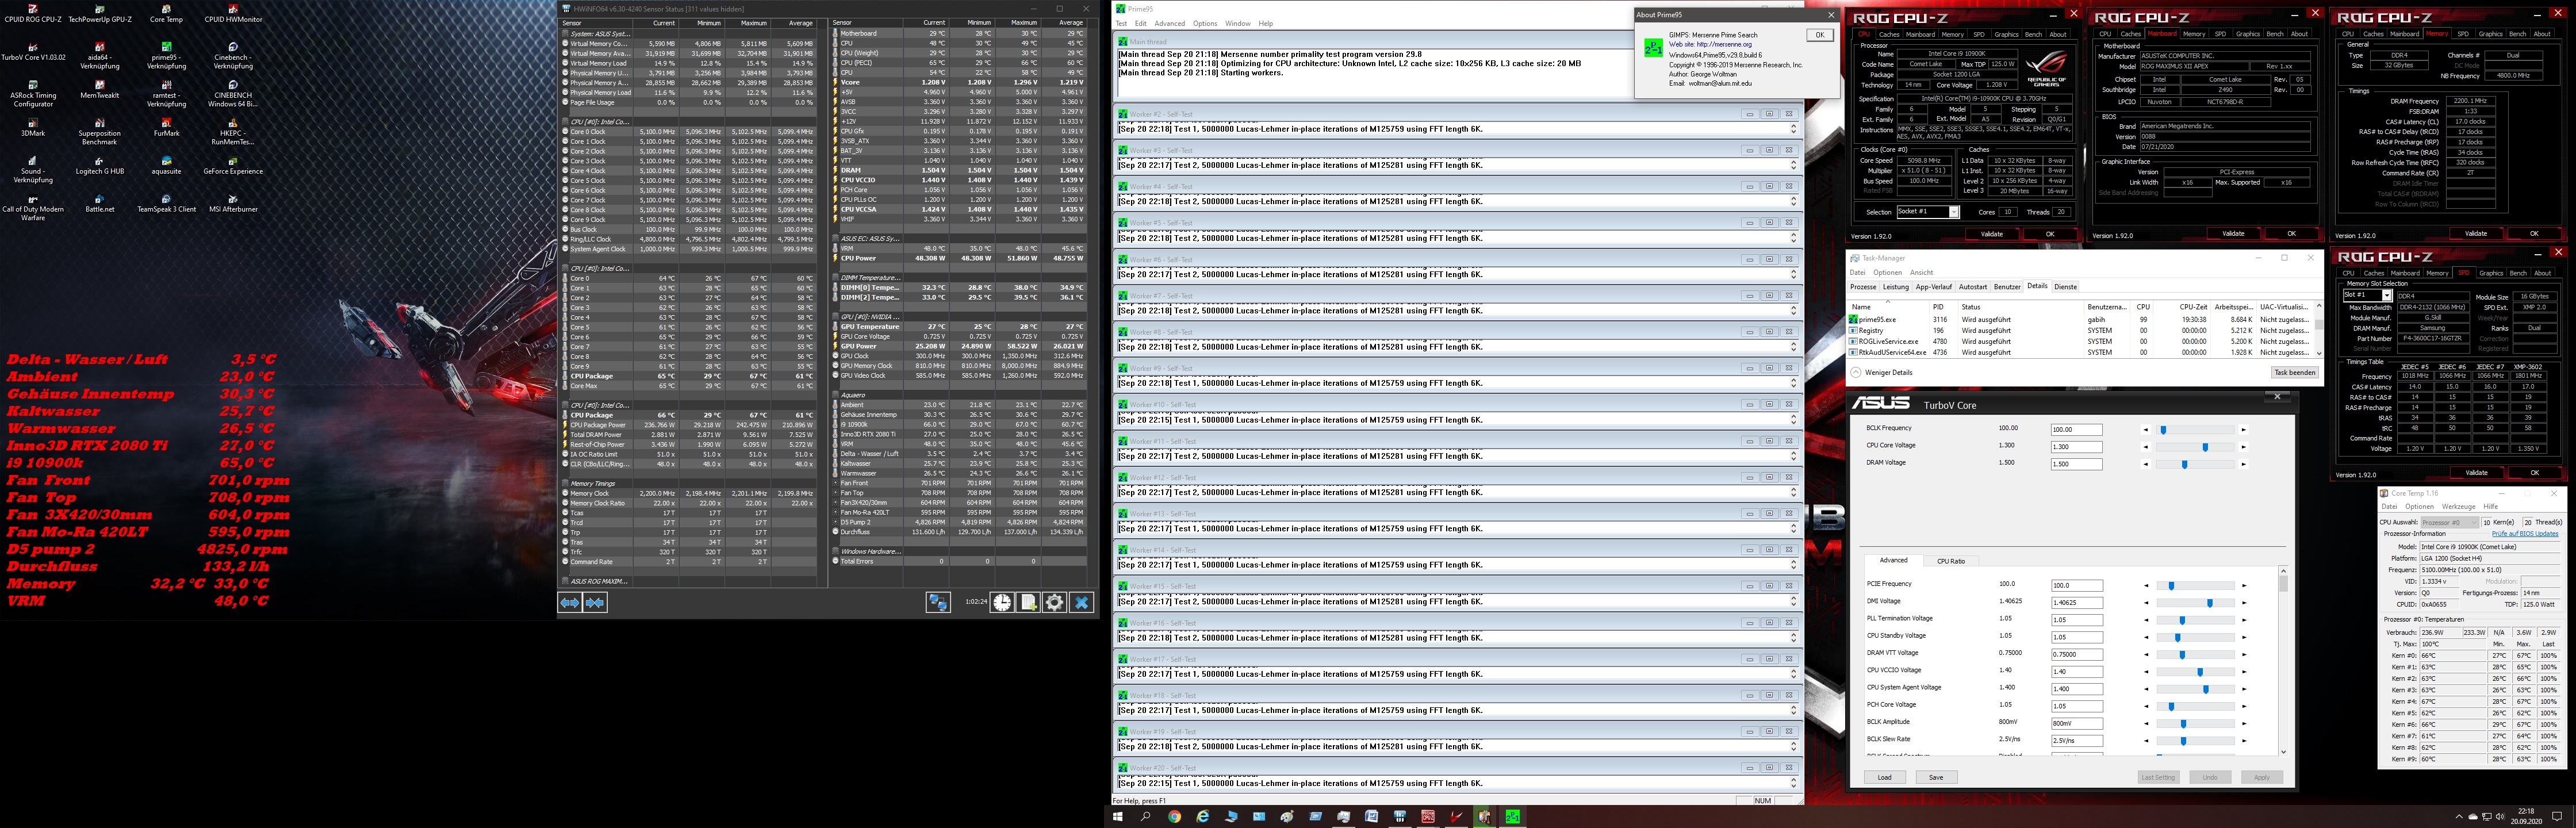
Task: Open FurMark desktop shortcut
Action: (x=166, y=123)
